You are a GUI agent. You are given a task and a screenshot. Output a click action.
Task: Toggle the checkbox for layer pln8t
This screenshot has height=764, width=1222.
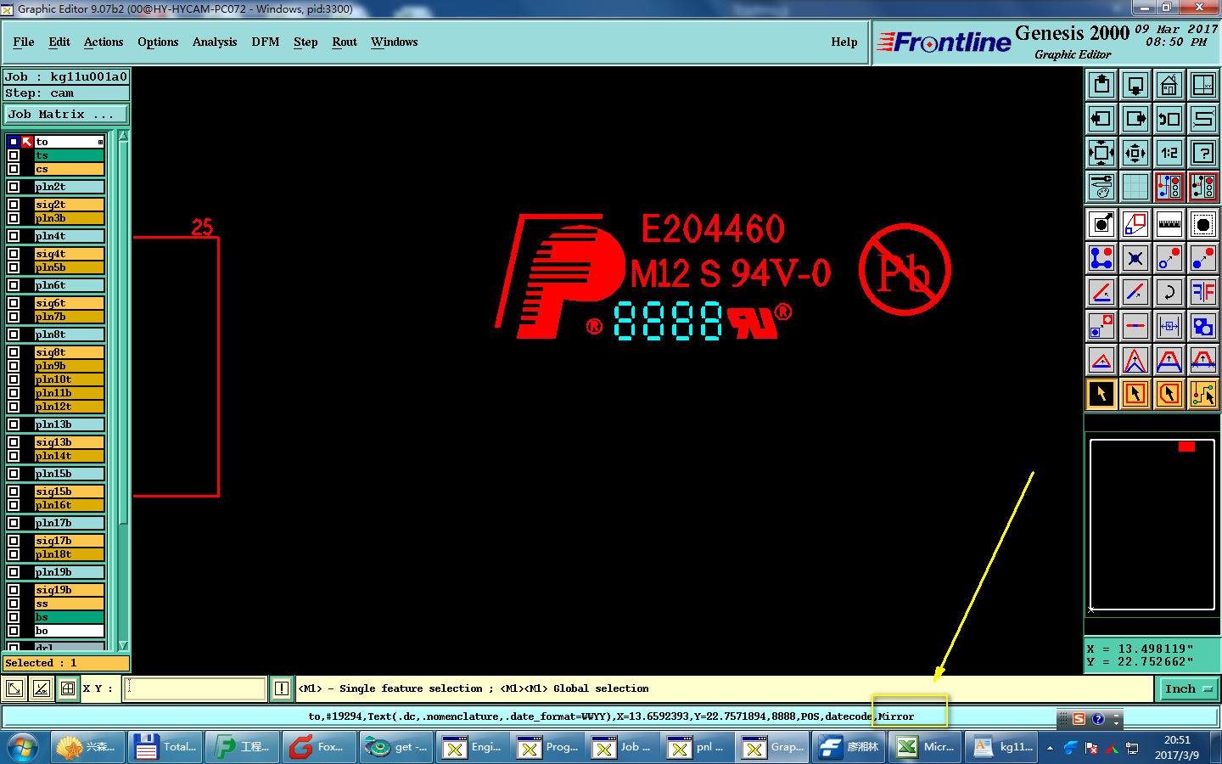14,334
